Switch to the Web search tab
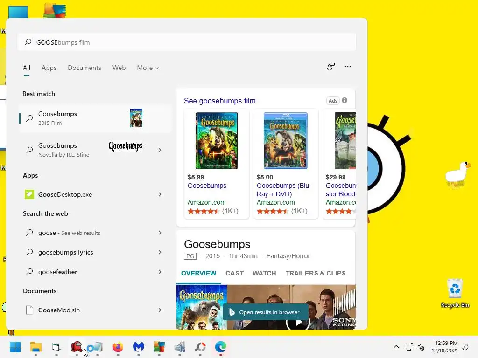This screenshot has width=478, height=358. tap(119, 68)
